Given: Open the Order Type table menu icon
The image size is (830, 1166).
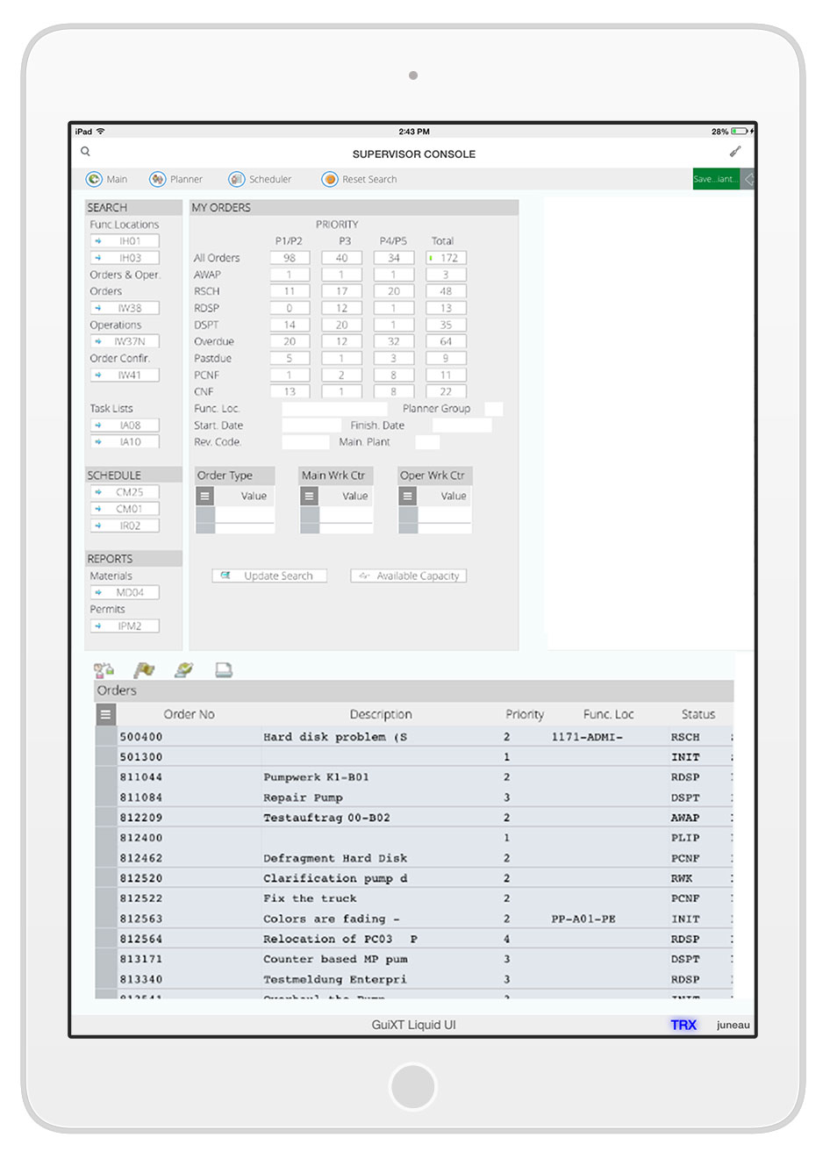Looking at the screenshot, I should tap(204, 496).
